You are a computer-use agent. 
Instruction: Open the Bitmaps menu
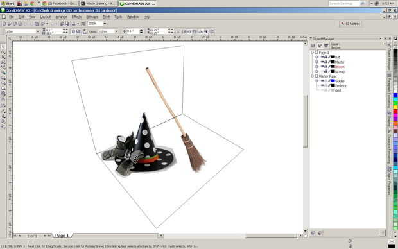(92, 17)
